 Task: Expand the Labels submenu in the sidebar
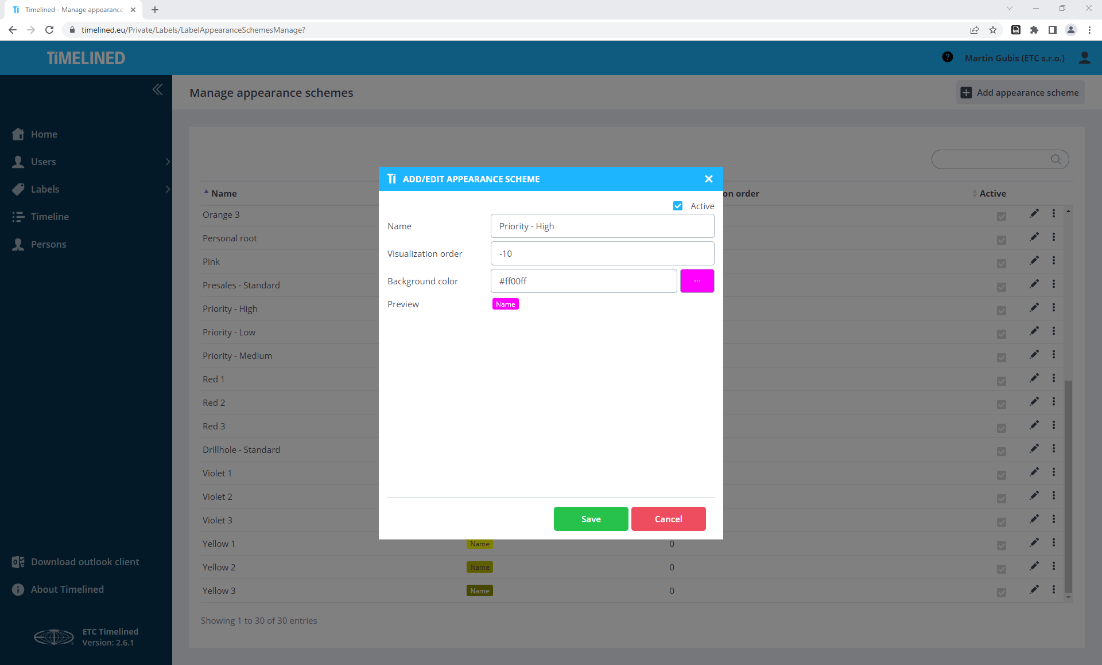tap(168, 189)
